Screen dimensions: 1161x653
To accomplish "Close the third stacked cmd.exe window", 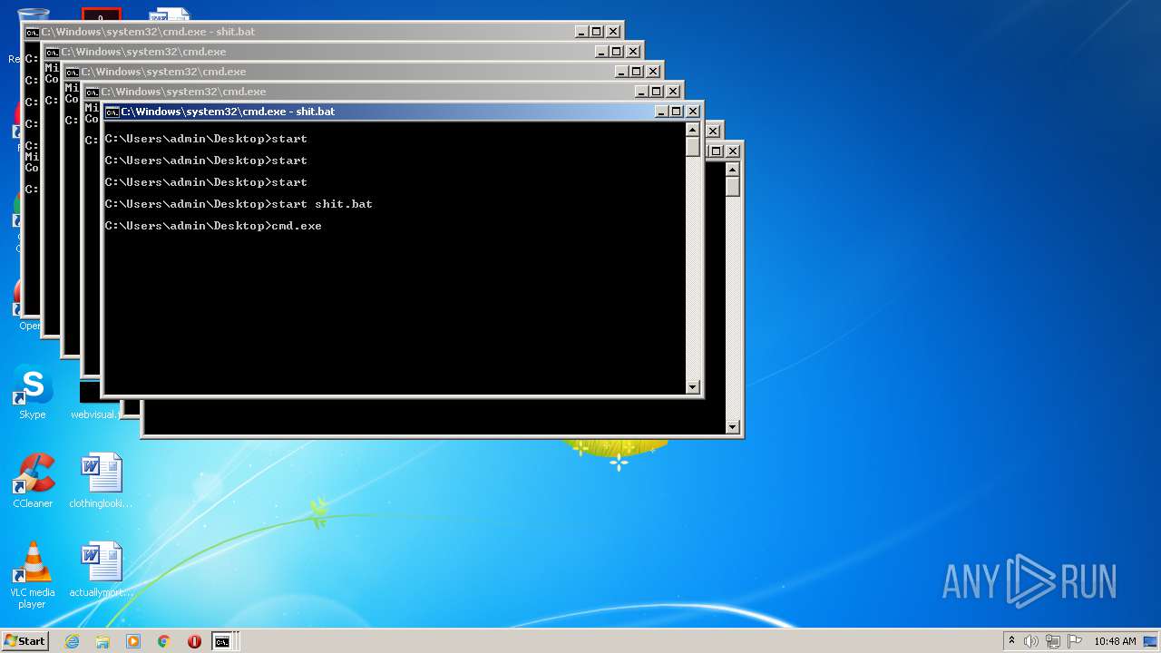I will [653, 72].
